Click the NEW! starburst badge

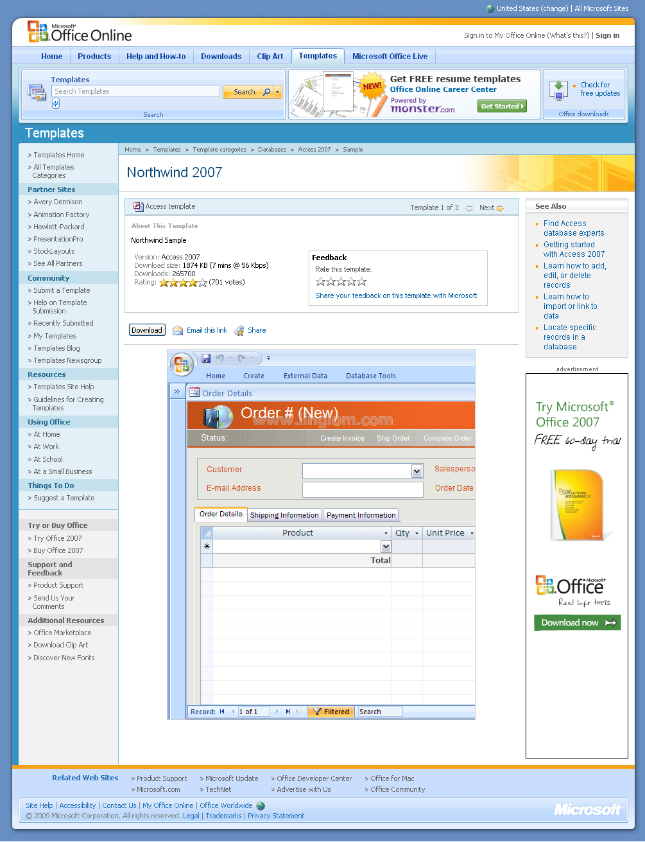tap(372, 86)
